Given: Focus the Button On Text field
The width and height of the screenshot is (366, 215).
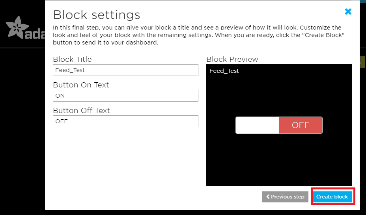Looking at the screenshot, I should [x=125, y=96].
